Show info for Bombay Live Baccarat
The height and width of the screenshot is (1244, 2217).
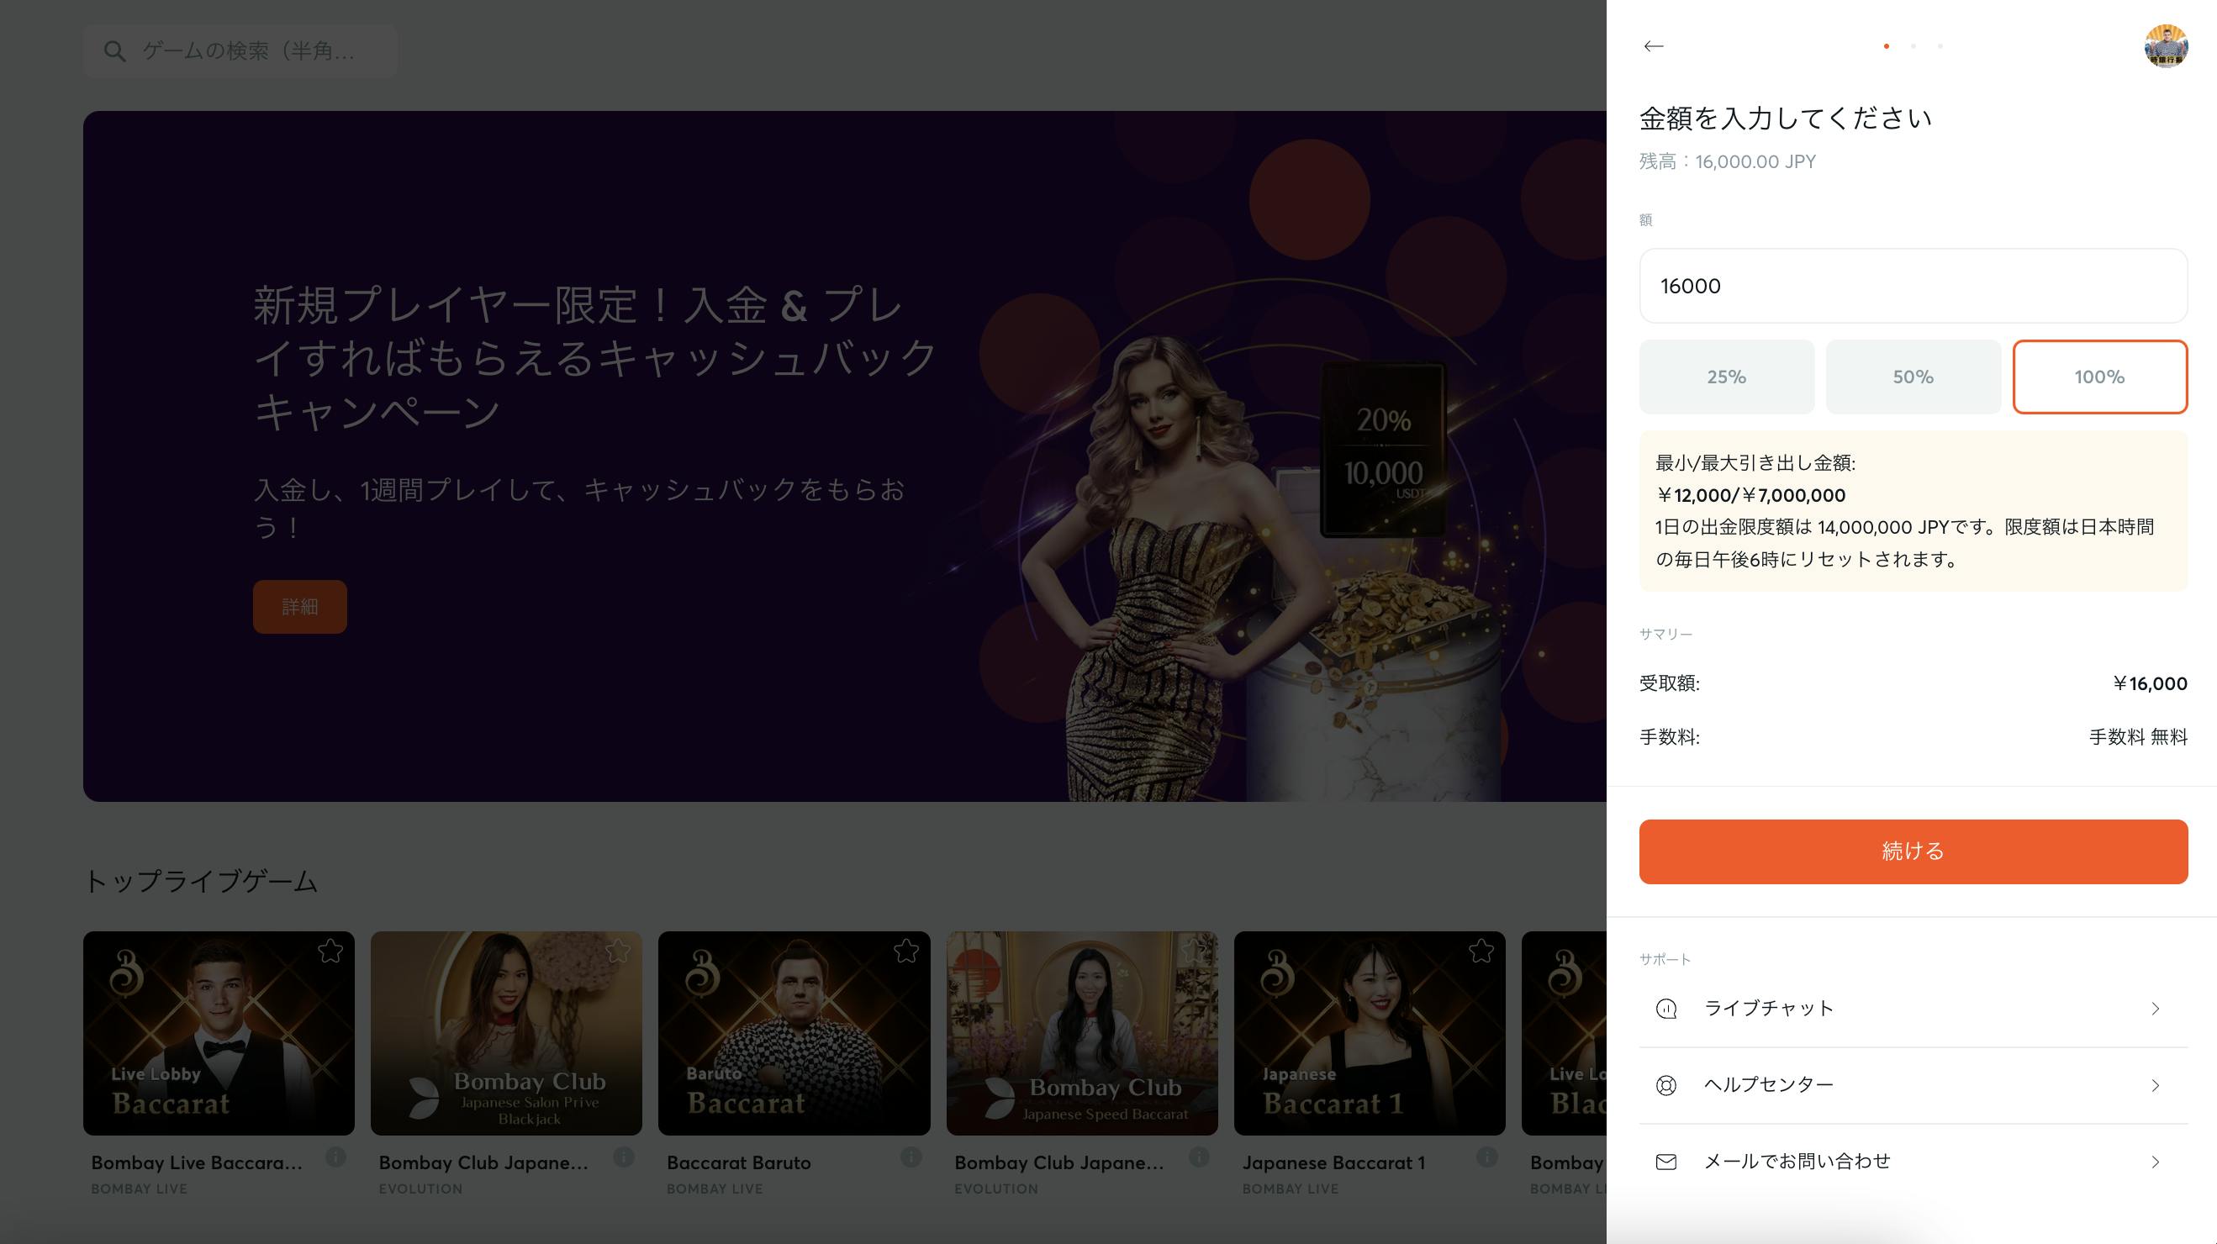(335, 1157)
